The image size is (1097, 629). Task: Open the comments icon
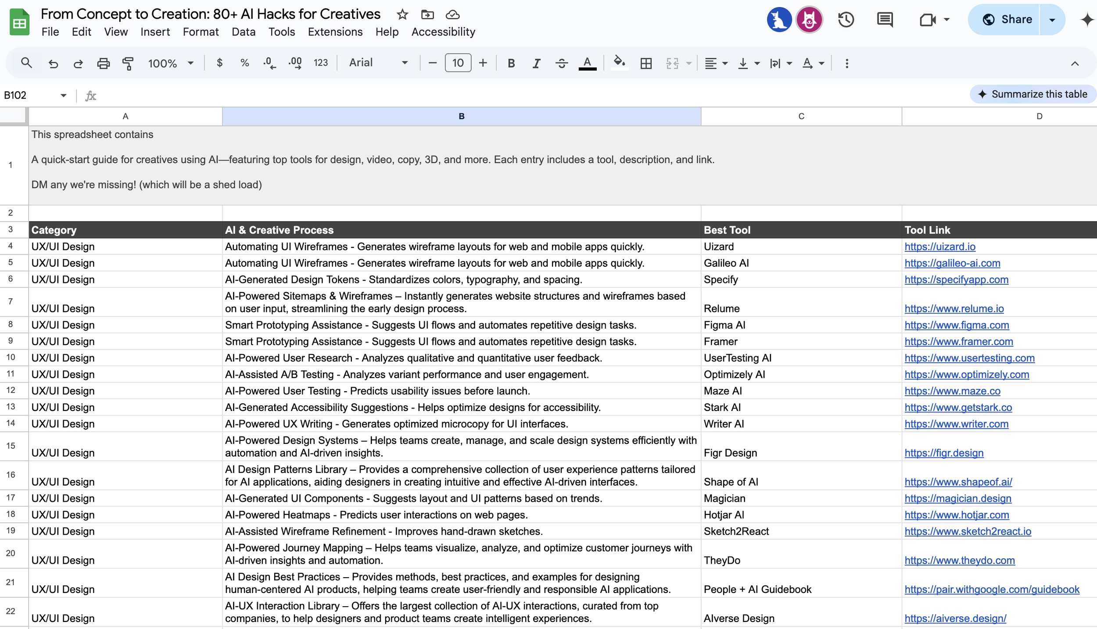[x=885, y=20]
